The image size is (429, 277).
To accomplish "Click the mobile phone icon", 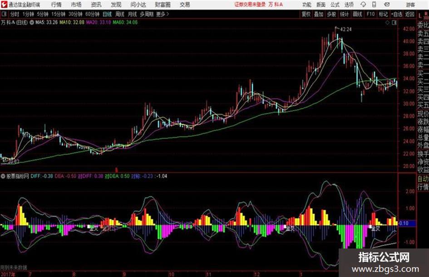I will pyautogui.click(x=374, y=5).
